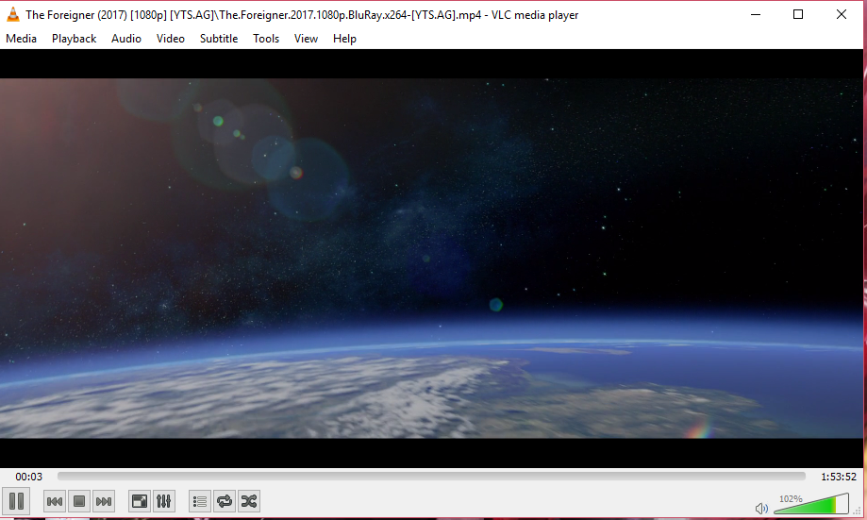867x520 pixels.
Task: Toggle loop repeat mode
Action: pos(225,502)
